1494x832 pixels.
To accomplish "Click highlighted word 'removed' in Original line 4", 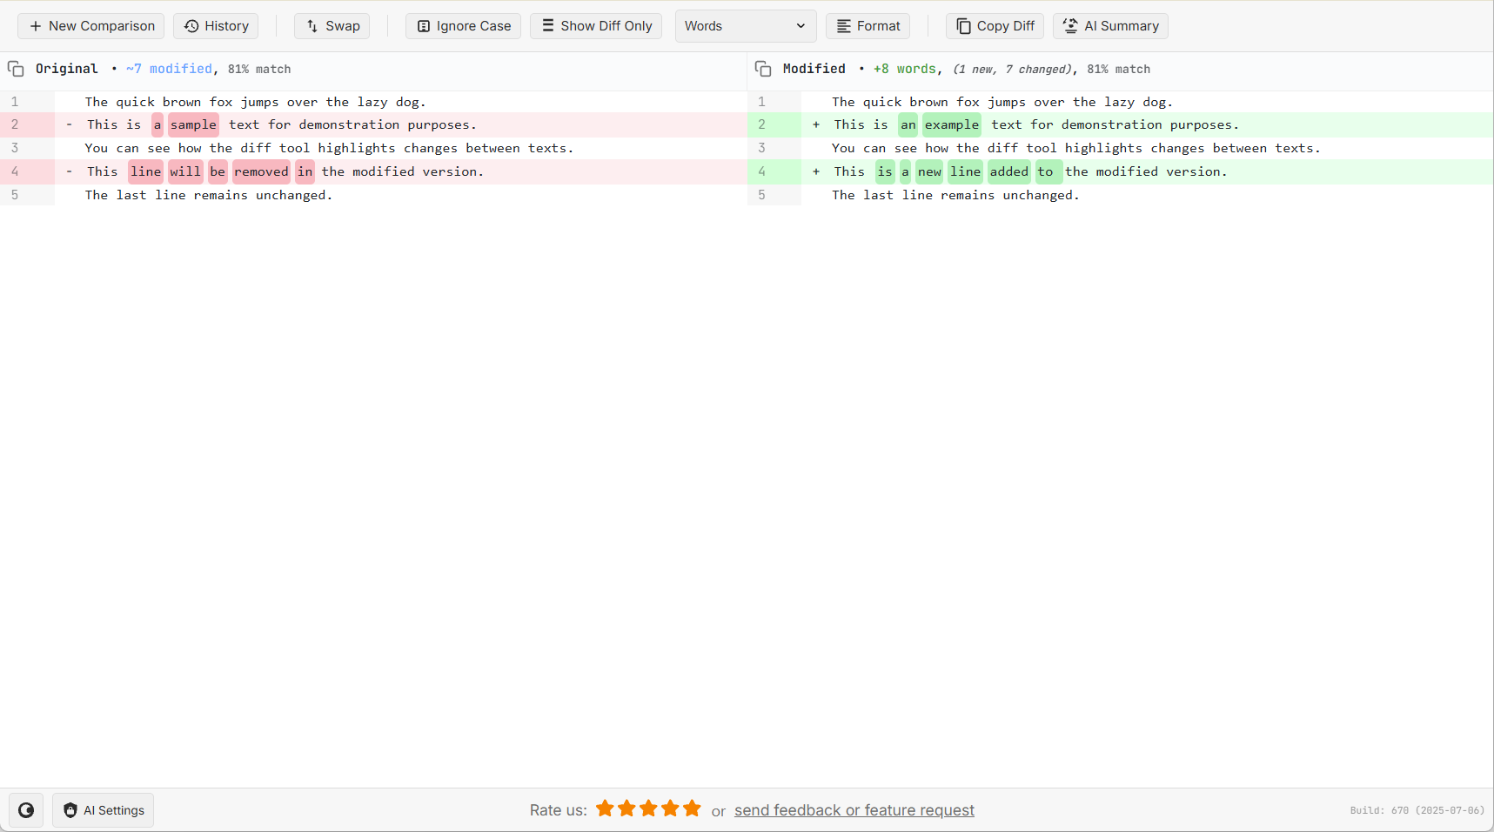I will [261, 171].
